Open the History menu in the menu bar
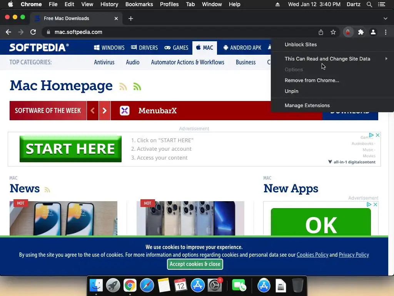 click(x=109, y=4)
